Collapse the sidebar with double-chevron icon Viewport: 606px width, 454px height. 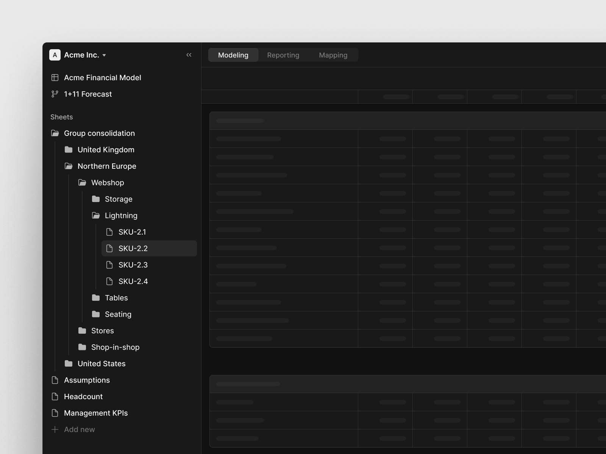[x=189, y=55]
